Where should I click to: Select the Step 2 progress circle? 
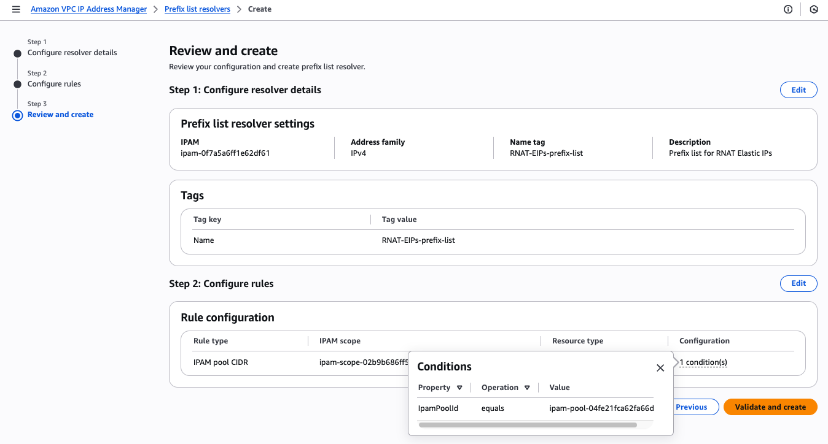[17, 84]
